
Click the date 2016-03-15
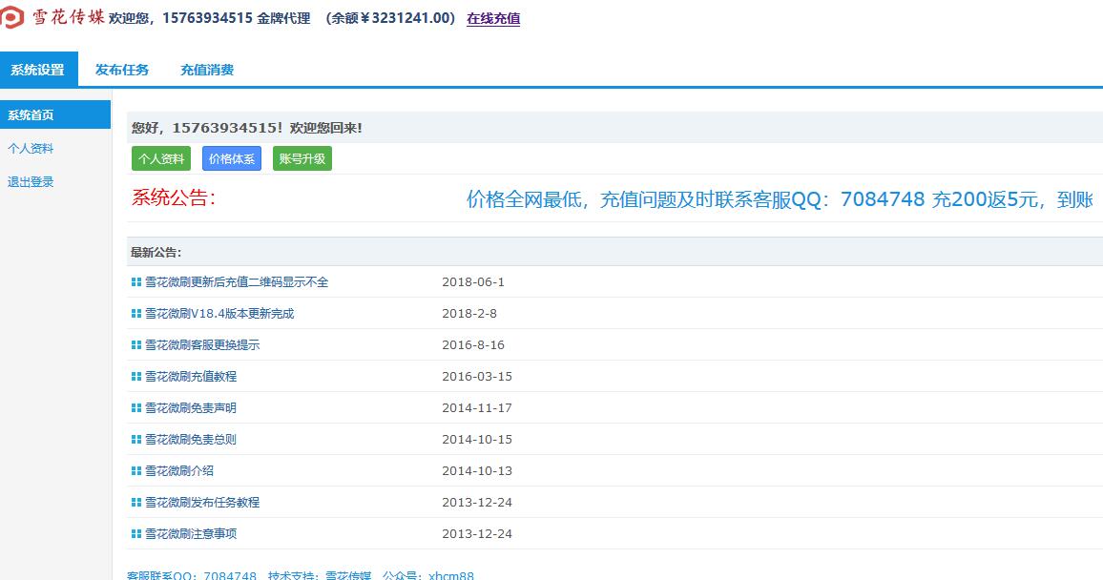[x=477, y=377]
